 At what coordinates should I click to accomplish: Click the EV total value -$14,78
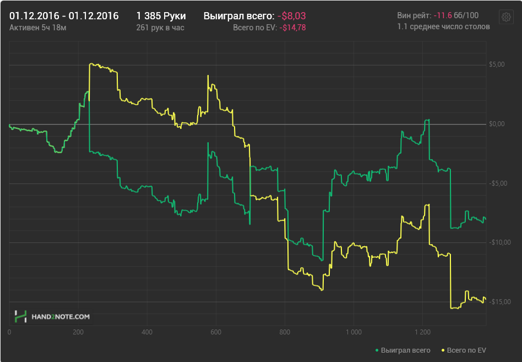pyautogui.click(x=292, y=28)
